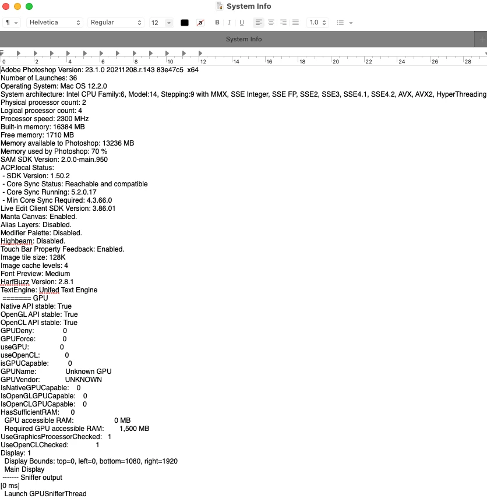The width and height of the screenshot is (487, 502).
Task: Click the tab stop at ruler mark 6
Action: (x=101, y=53)
